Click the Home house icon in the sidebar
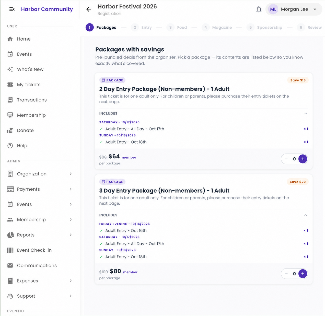The width and height of the screenshot is (325, 316). point(10,39)
